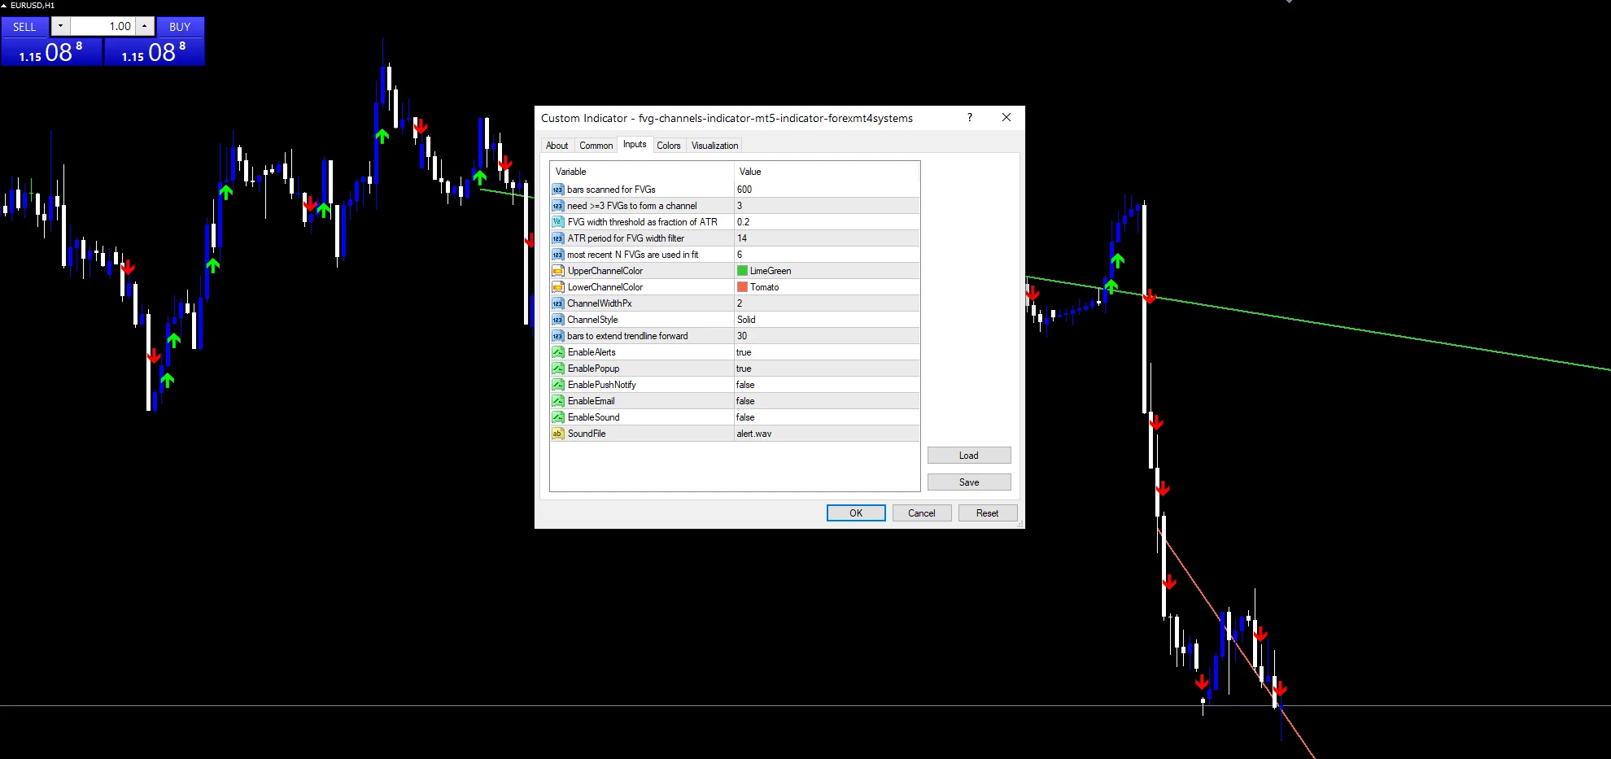
Task: Select the LowerChannelColor variable name
Action: tap(605, 287)
